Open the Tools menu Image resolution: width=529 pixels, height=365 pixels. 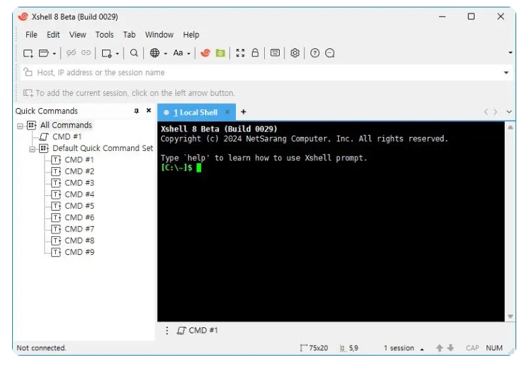point(105,35)
